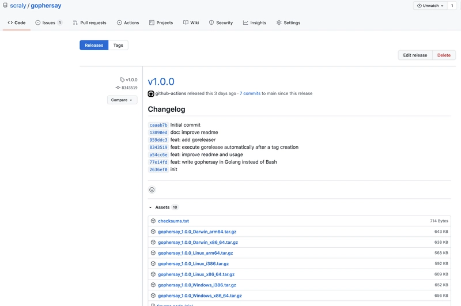
Task: Open commit 959ddc3 hash
Action: 158,139
